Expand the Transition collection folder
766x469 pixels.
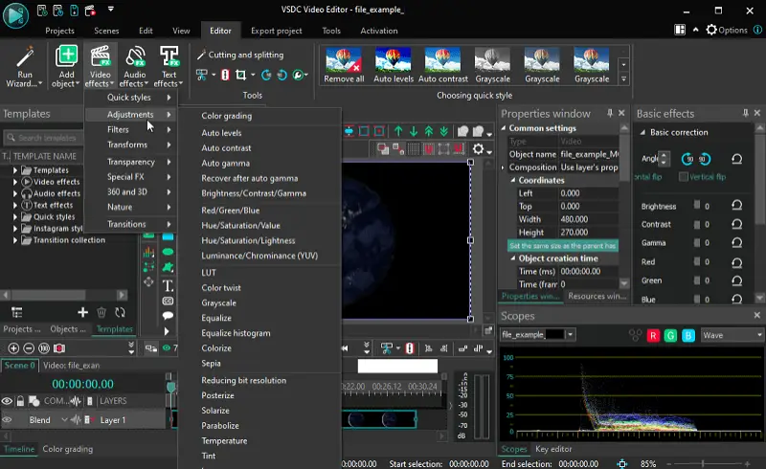click(15, 240)
